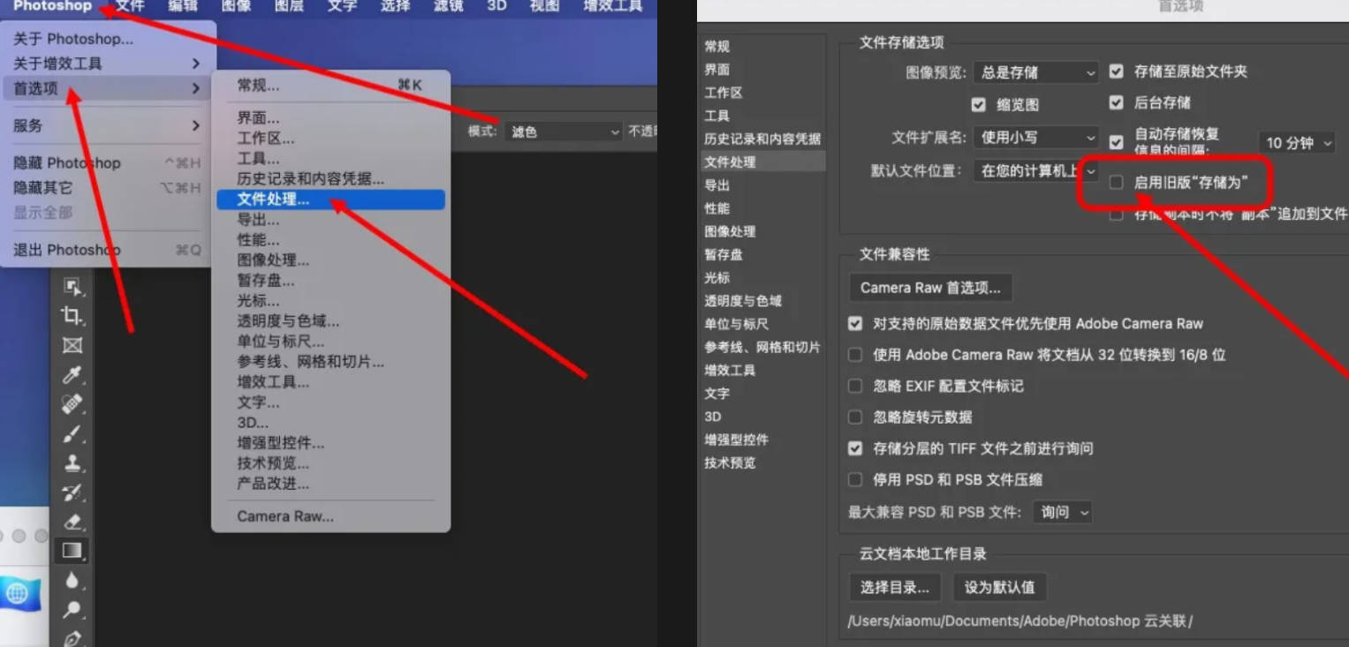Screen dimensions: 1349x647
Task: Open the 10 分钟 interval dropdown
Action: (x=1297, y=142)
